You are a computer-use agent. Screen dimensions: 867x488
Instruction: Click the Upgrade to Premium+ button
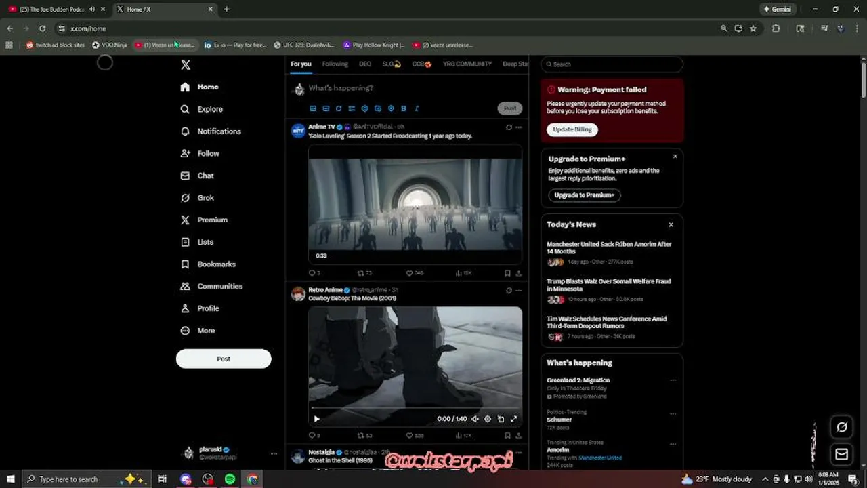(x=584, y=195)
